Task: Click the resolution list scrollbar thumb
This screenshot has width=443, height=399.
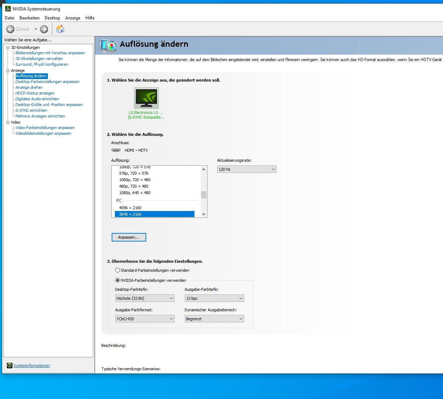Action: click(203, 195)
